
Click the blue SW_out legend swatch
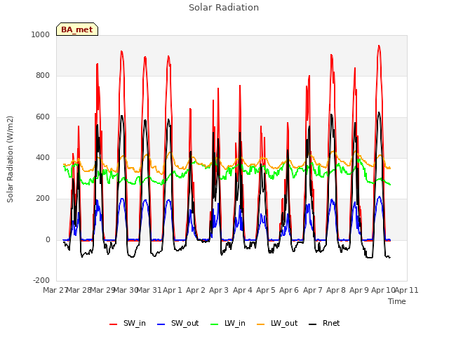click(x=161, y=324)
